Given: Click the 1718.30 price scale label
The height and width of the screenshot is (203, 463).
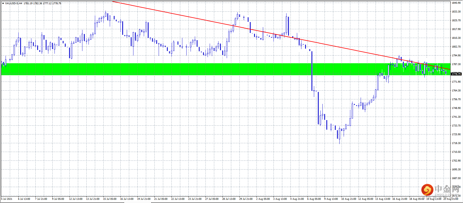Looking at the screenshot, I should tap(456, 143).
